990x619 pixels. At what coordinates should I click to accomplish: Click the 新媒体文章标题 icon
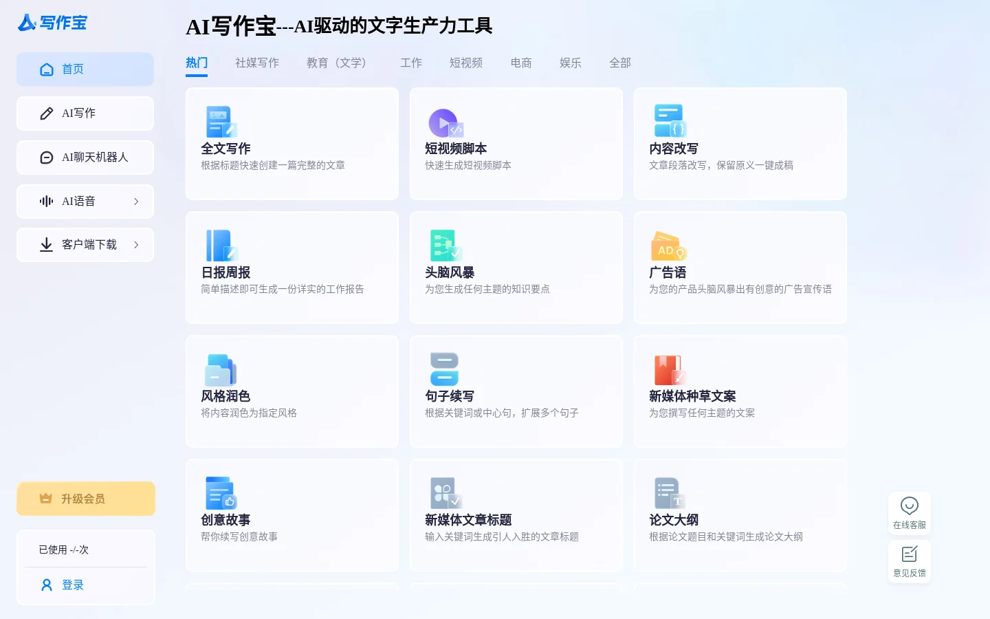coord(446,493)
